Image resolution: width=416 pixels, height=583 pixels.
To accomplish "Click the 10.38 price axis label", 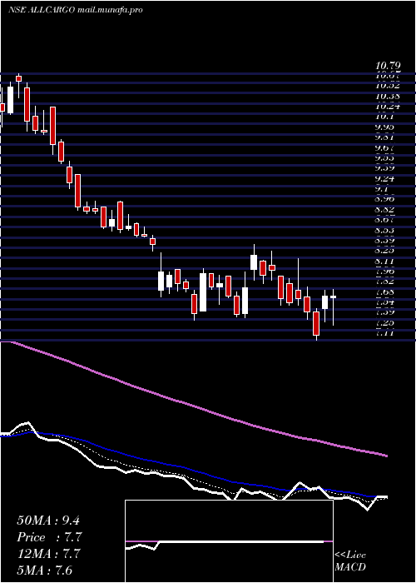I will coord(389,96).
